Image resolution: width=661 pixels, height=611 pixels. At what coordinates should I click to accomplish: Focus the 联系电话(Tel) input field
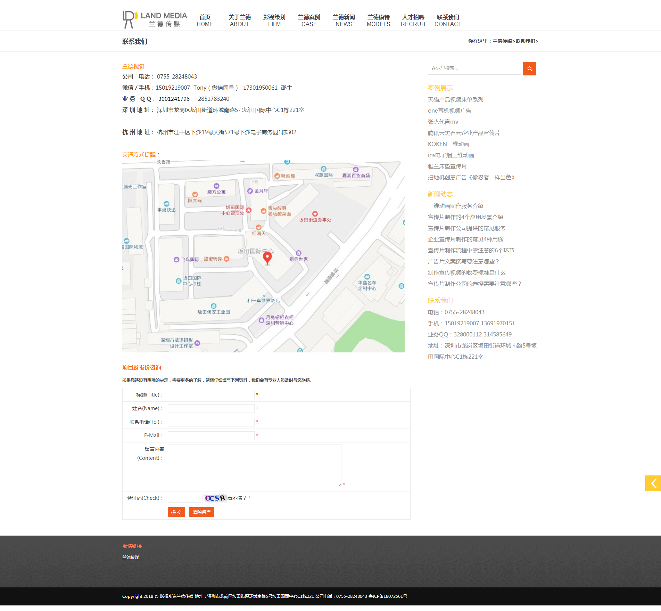(x=211, y=422)
